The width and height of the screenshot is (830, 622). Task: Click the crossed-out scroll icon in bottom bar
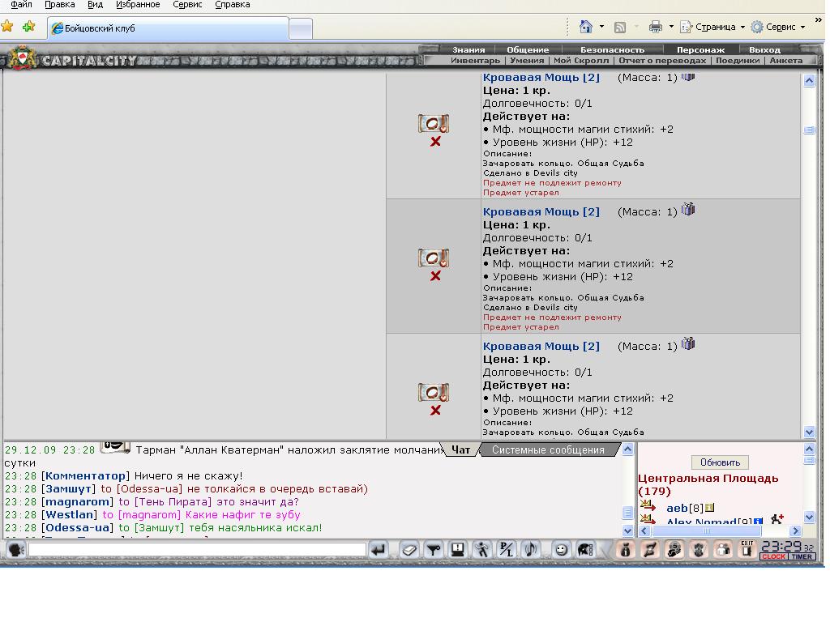click(x=650, y=550)
